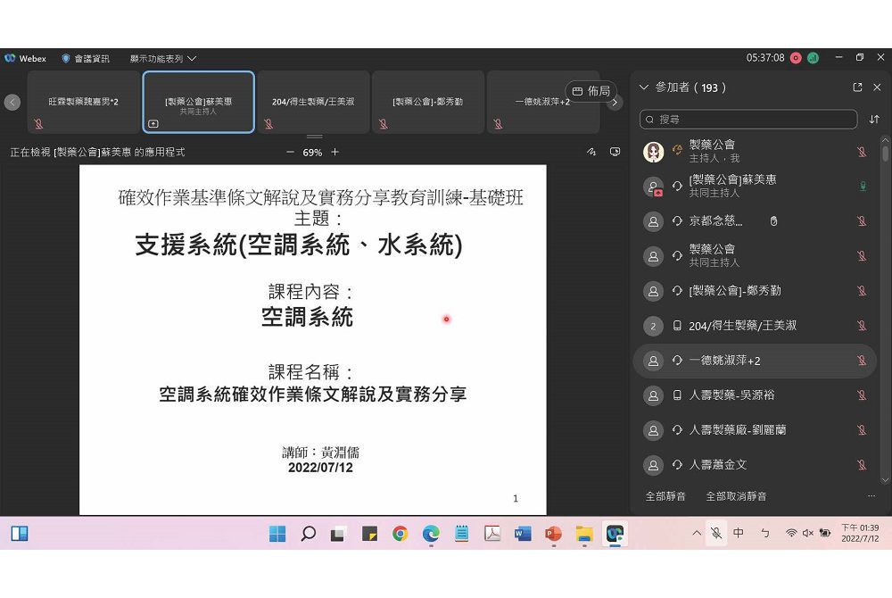Select 204/得生製藥/王美淑 video thumbnail

point(313,103)
